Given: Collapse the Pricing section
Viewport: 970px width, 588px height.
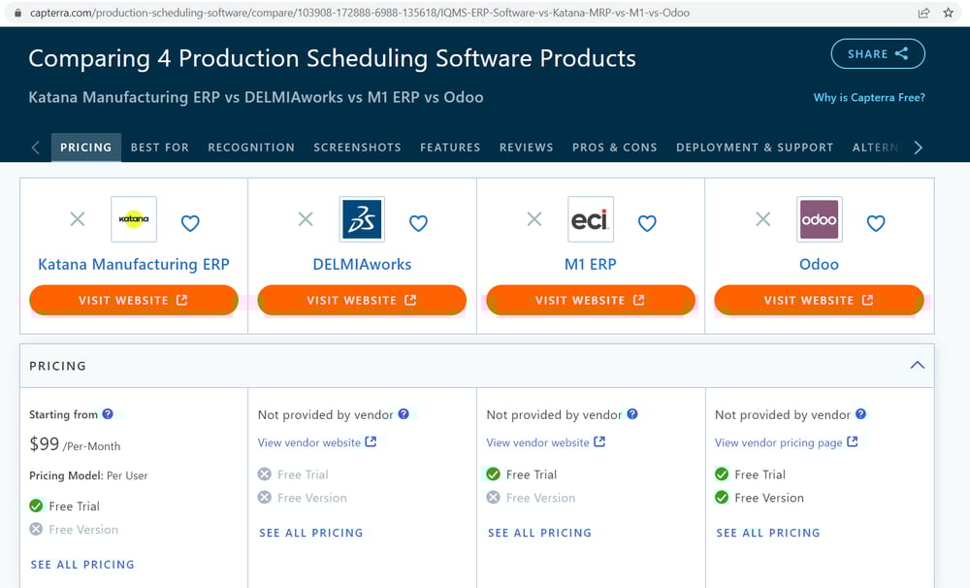Looking at the screenshot, I should coord(917,366).
